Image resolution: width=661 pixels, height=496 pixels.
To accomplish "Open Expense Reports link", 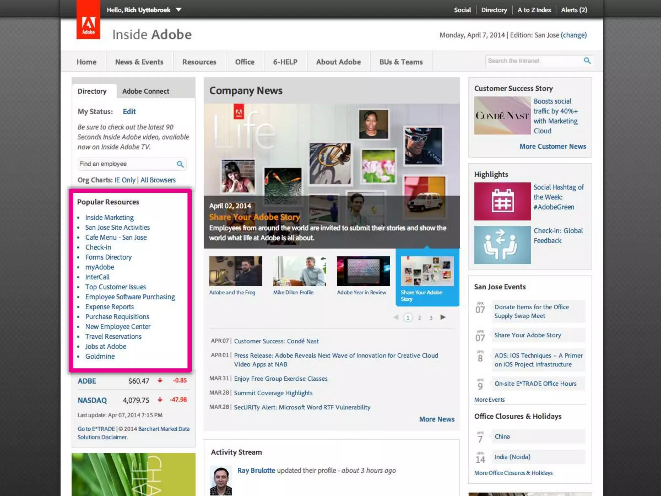I will tap(109, 306).
